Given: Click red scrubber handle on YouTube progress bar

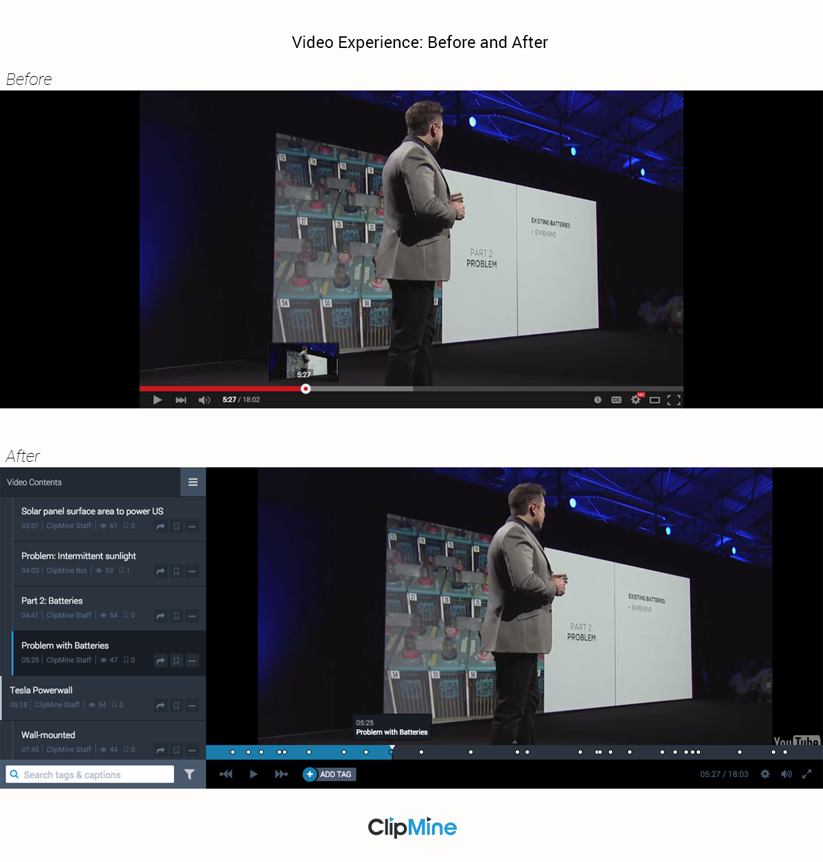Looking at the screenshot, I should click(306, 389).
